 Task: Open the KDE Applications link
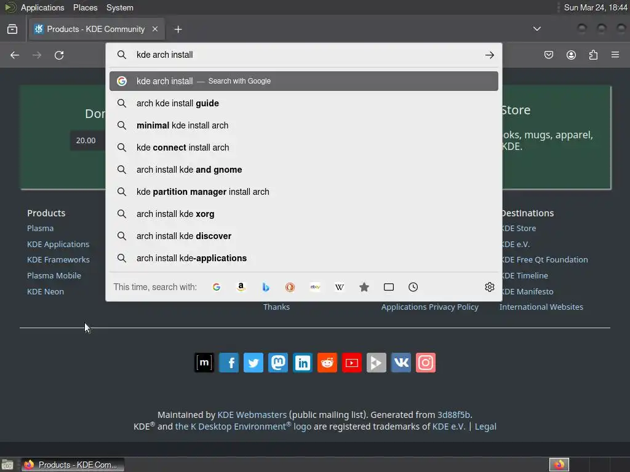(58, 244)
